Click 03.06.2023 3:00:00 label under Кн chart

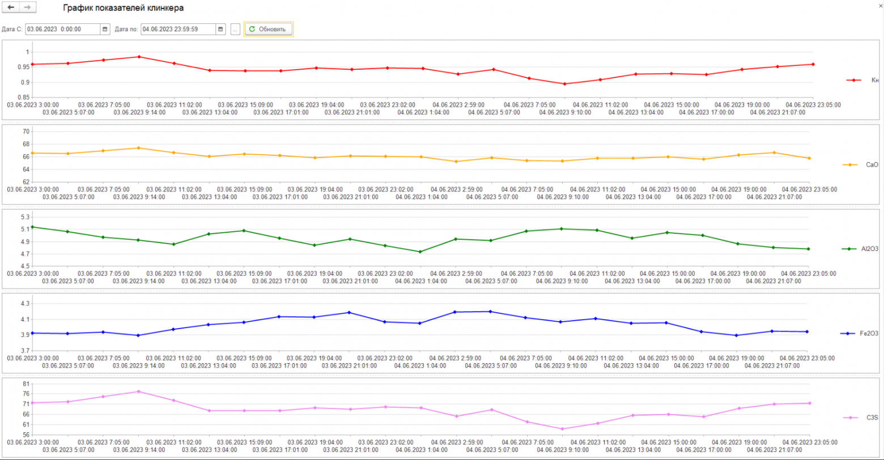coord(32,105)
